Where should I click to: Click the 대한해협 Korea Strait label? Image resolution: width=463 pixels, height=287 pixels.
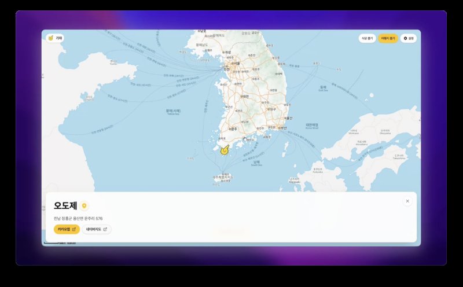click(313, 125)
